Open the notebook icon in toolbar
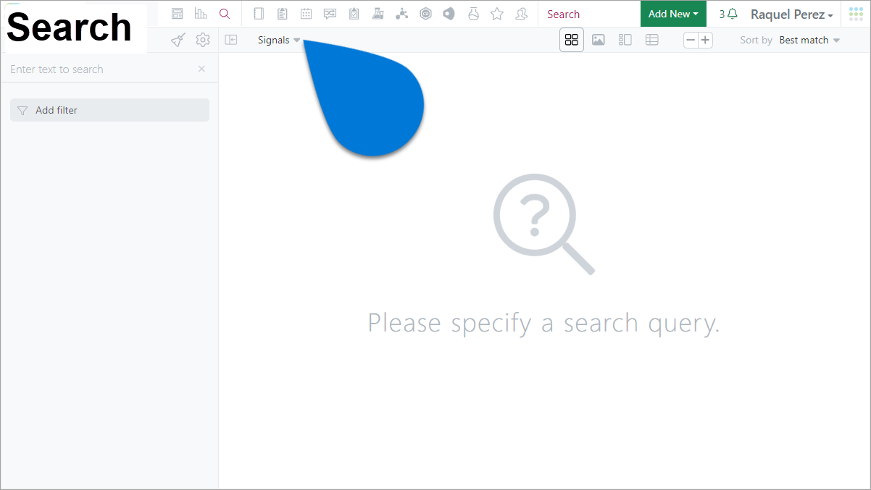 pyautogui.click(x=259, y=14)
